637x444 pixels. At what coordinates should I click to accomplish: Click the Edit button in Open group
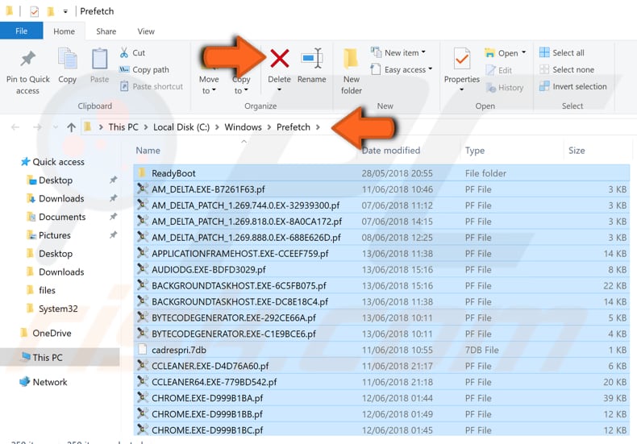point(499,70)
